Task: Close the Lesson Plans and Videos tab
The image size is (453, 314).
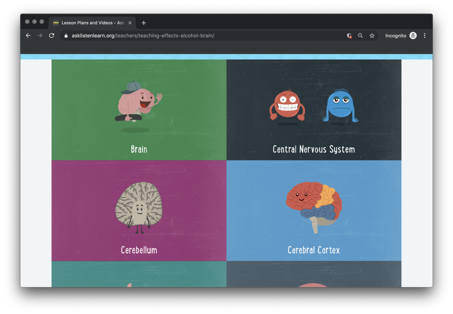Action: (130, 23)
